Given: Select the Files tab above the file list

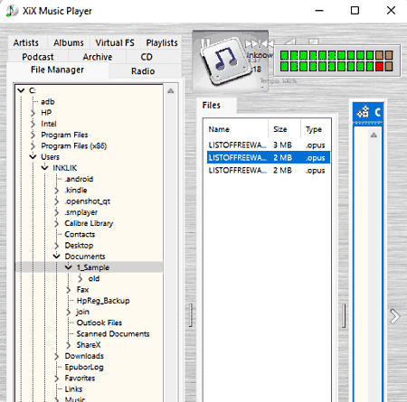Looking at the screenshot, I should tap(212, 106).
